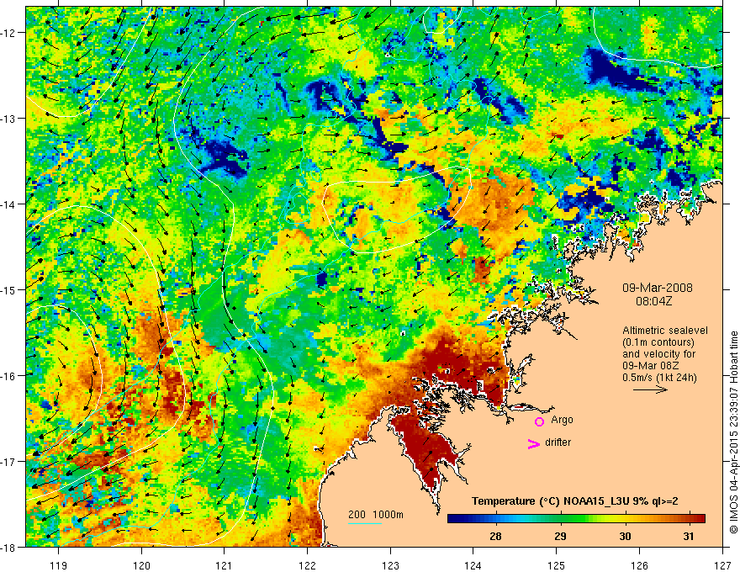The width and height of the screenshot is (740, 572).
Task: Click the -13 latitude axis label
Action: (x=8, y=119)
